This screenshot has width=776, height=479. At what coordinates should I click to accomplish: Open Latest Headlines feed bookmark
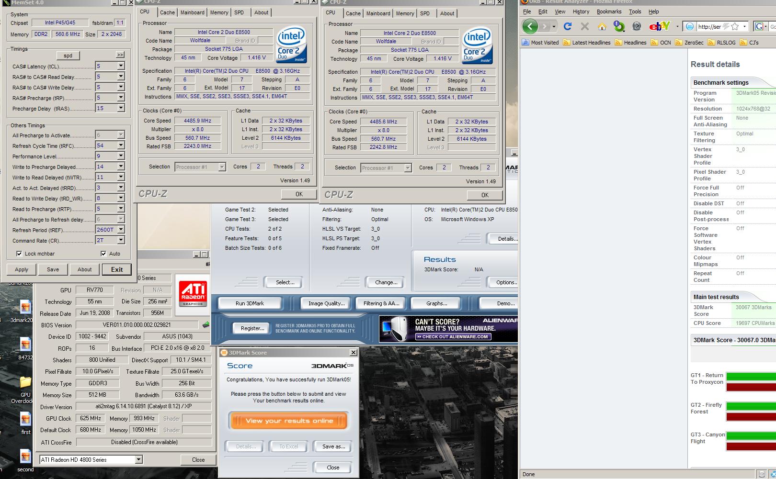(587, 43)
